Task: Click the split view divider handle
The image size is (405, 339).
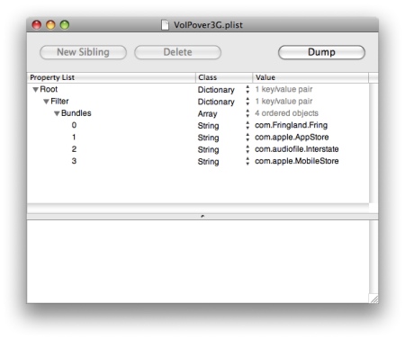Action: click(202, 216)
